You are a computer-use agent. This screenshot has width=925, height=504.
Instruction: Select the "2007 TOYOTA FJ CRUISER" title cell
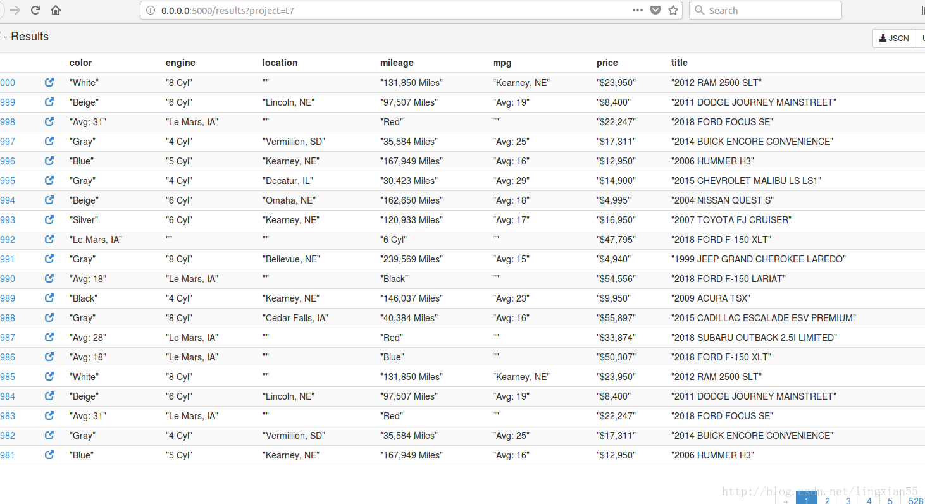pos(731,220)
